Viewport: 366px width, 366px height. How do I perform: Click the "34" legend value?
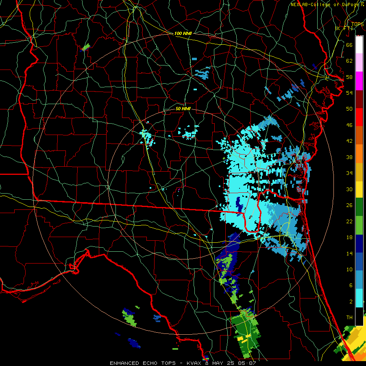349,173
